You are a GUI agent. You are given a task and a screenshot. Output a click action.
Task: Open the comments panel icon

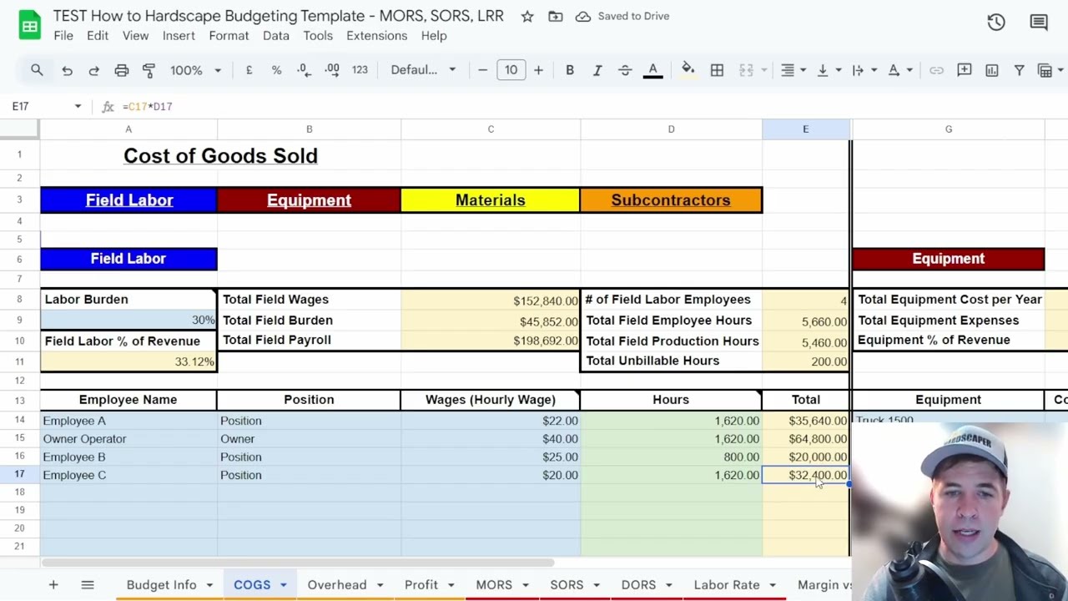point(1039,23)
